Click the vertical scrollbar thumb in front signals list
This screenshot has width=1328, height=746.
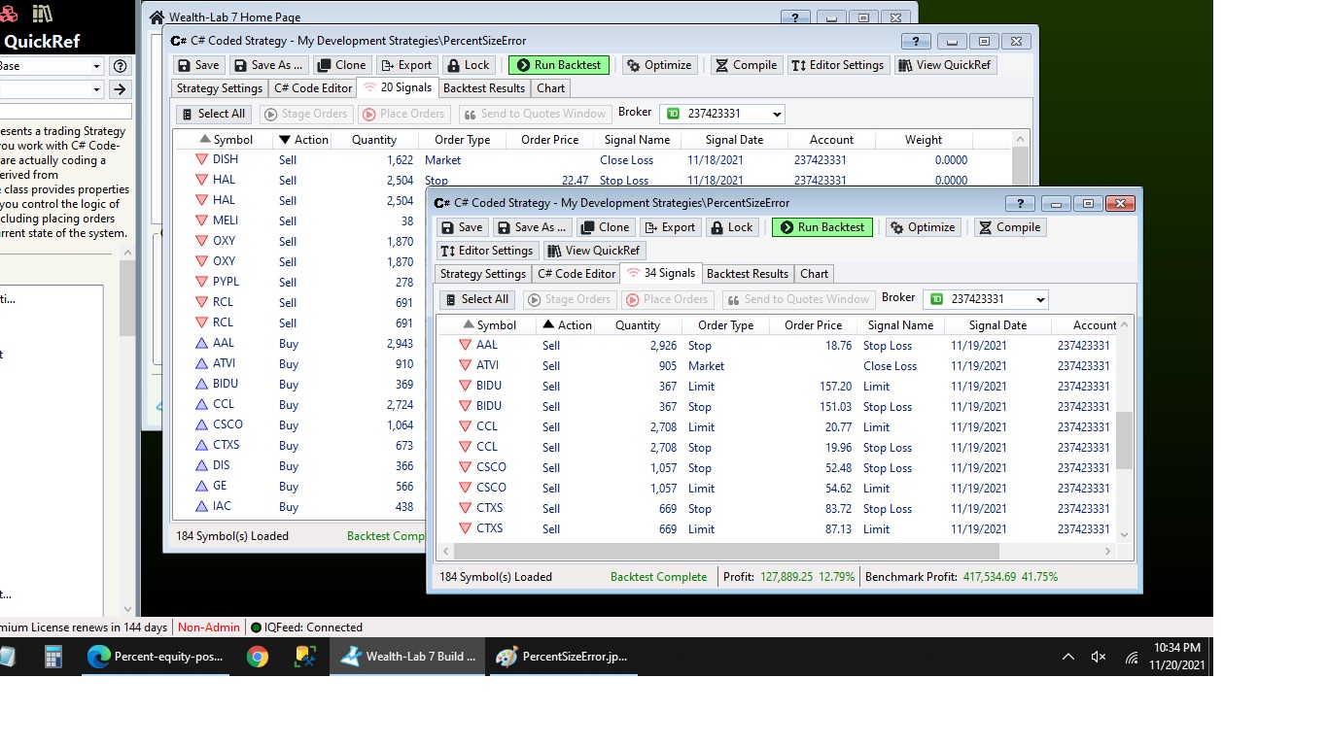(1124, 439)
